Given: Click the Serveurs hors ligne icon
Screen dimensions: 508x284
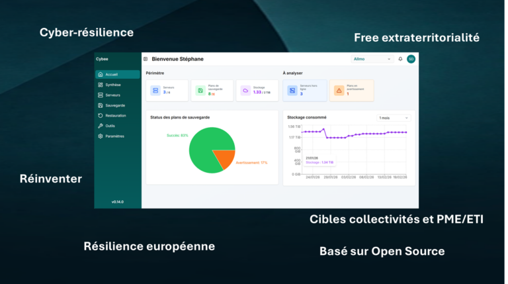Looking at the screenshot, I should [292, 90].
